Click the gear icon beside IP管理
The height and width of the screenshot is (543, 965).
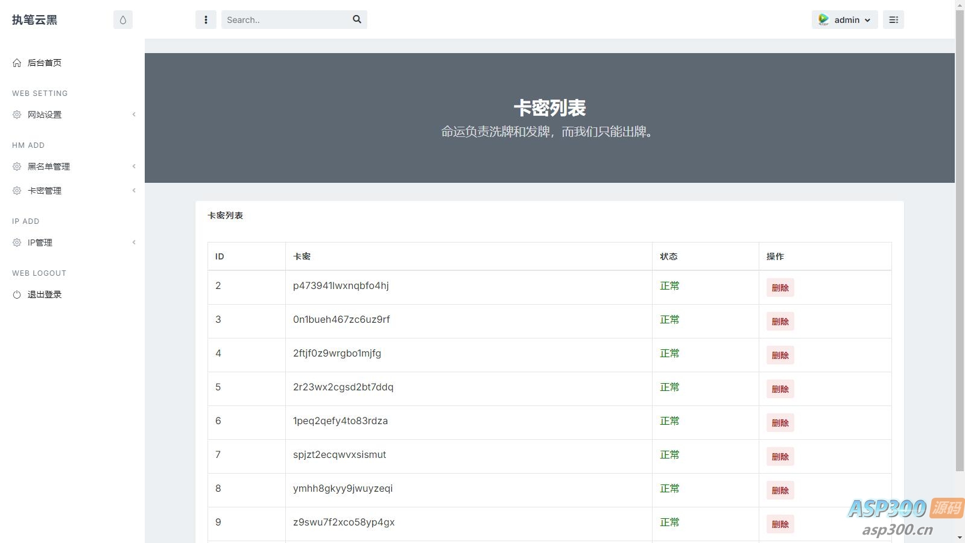point(17,243)
